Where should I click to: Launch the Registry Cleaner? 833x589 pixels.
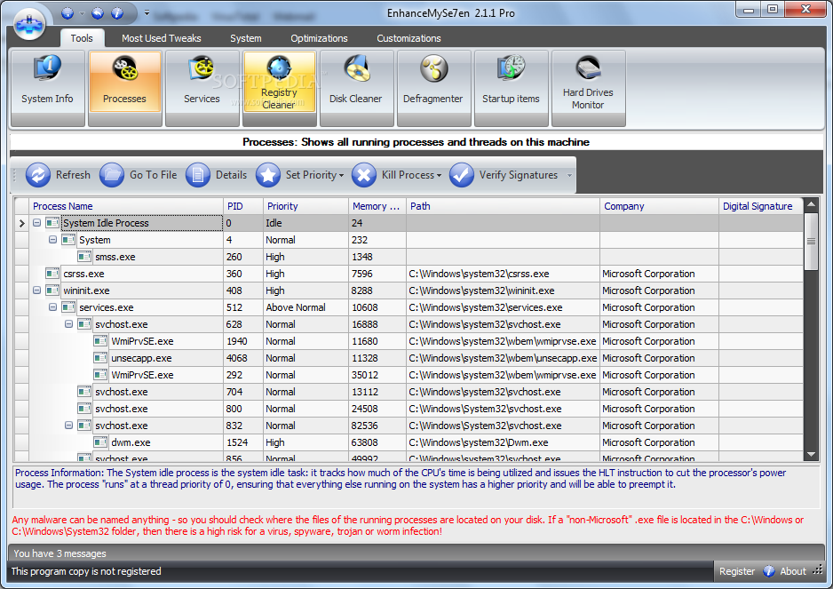(279, 86)
